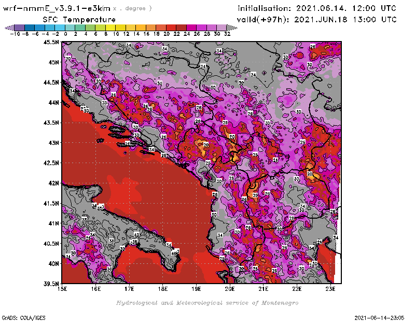Click the '42.5N' latitude label
The width and height of the screenshot is (415, 321).
[51, 163]
